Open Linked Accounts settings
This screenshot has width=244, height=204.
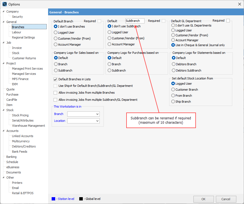pyautogui.click(x=23, y=136)
